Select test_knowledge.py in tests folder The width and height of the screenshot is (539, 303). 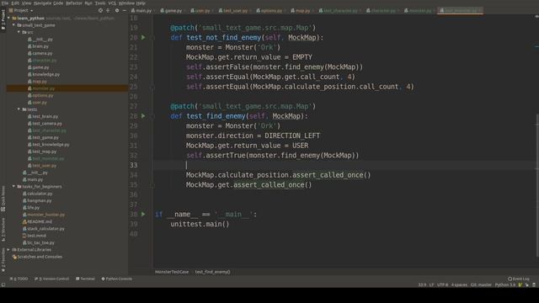tap(51, 144)
